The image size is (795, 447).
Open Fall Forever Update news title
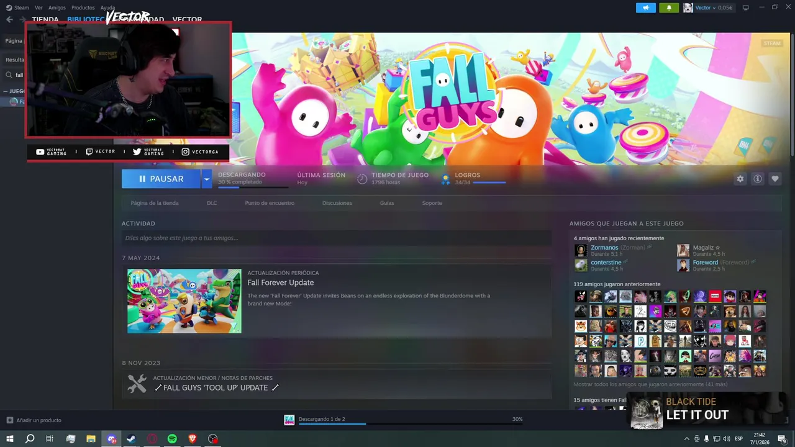[281, 282]
